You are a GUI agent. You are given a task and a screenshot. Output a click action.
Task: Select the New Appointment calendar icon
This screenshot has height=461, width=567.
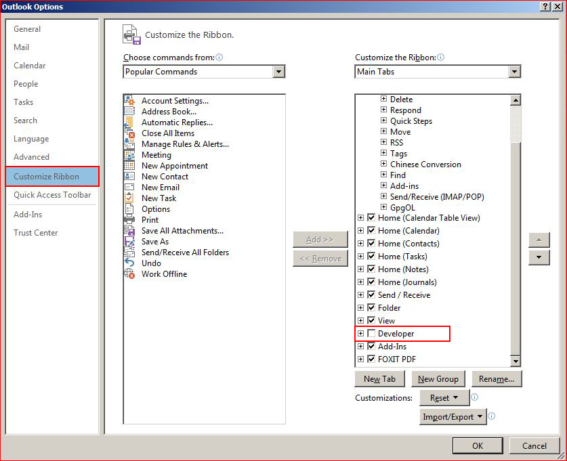click(129, 165)
